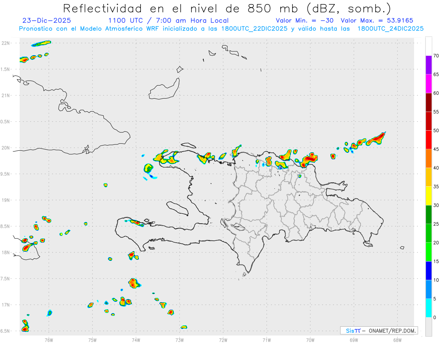The image size is (446, 345).
Task: Select the 'Valor Max. = 53.9165' text
Action: 376,20
